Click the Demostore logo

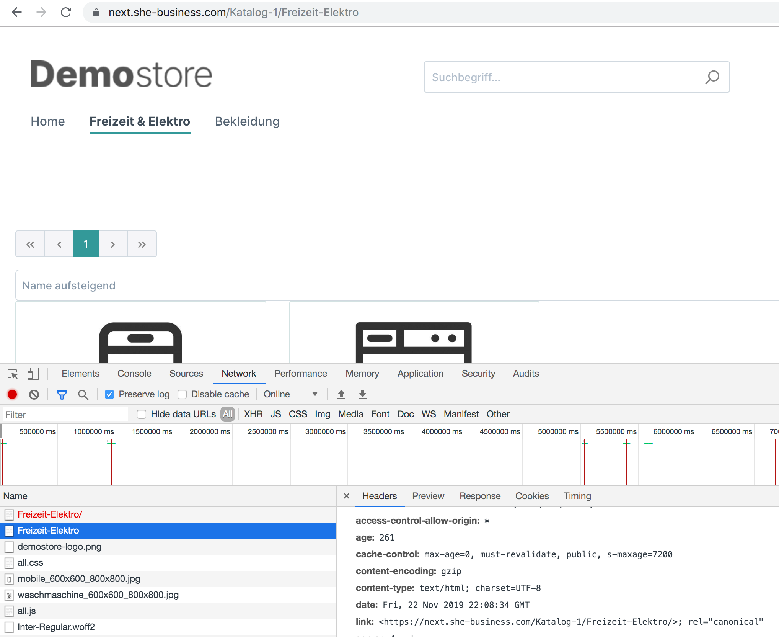coord(121,74)
